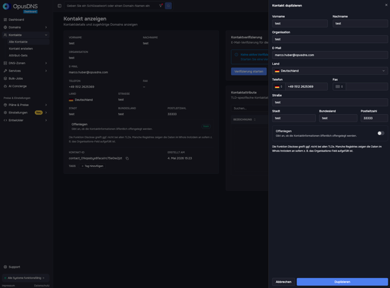Screen dimensions: 390x288
Task: Click the Services wrench icon
Action: click(5, 71)
